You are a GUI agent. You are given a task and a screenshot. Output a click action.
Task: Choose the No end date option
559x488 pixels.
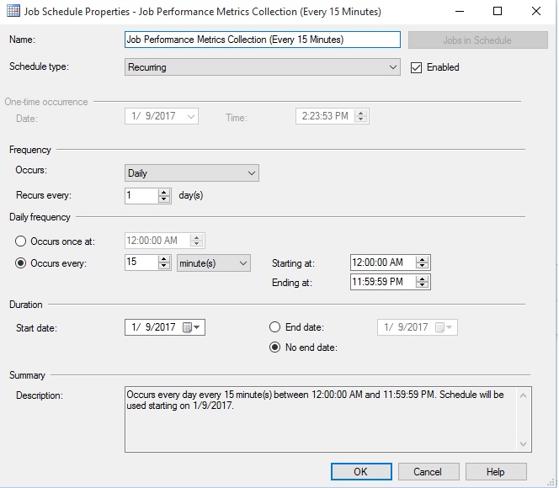pos(274,347)
